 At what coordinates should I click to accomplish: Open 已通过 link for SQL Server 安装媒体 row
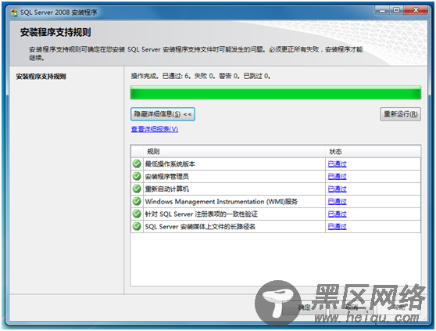point(337,227)
